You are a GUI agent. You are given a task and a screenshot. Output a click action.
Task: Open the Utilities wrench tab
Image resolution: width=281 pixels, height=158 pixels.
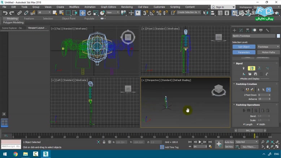click(267, 30)
